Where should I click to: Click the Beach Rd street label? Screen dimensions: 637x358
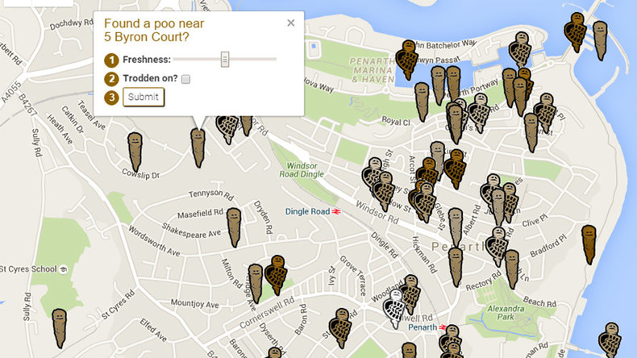539,302
